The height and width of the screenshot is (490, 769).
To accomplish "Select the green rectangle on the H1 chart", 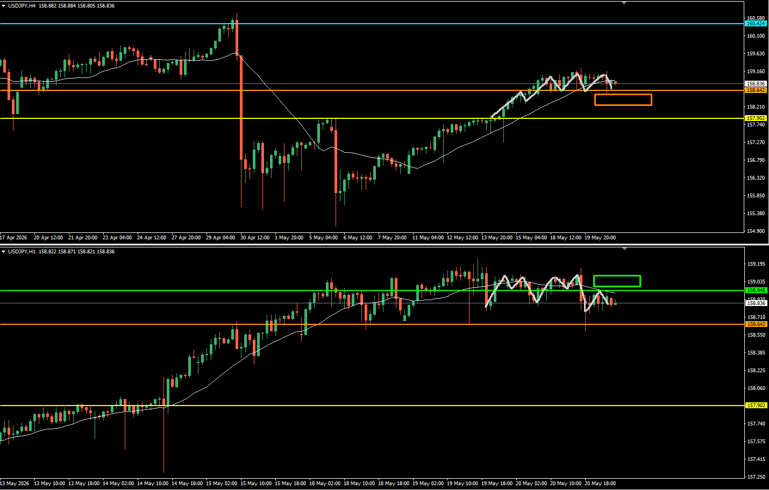I will click(x=617, y=281).
